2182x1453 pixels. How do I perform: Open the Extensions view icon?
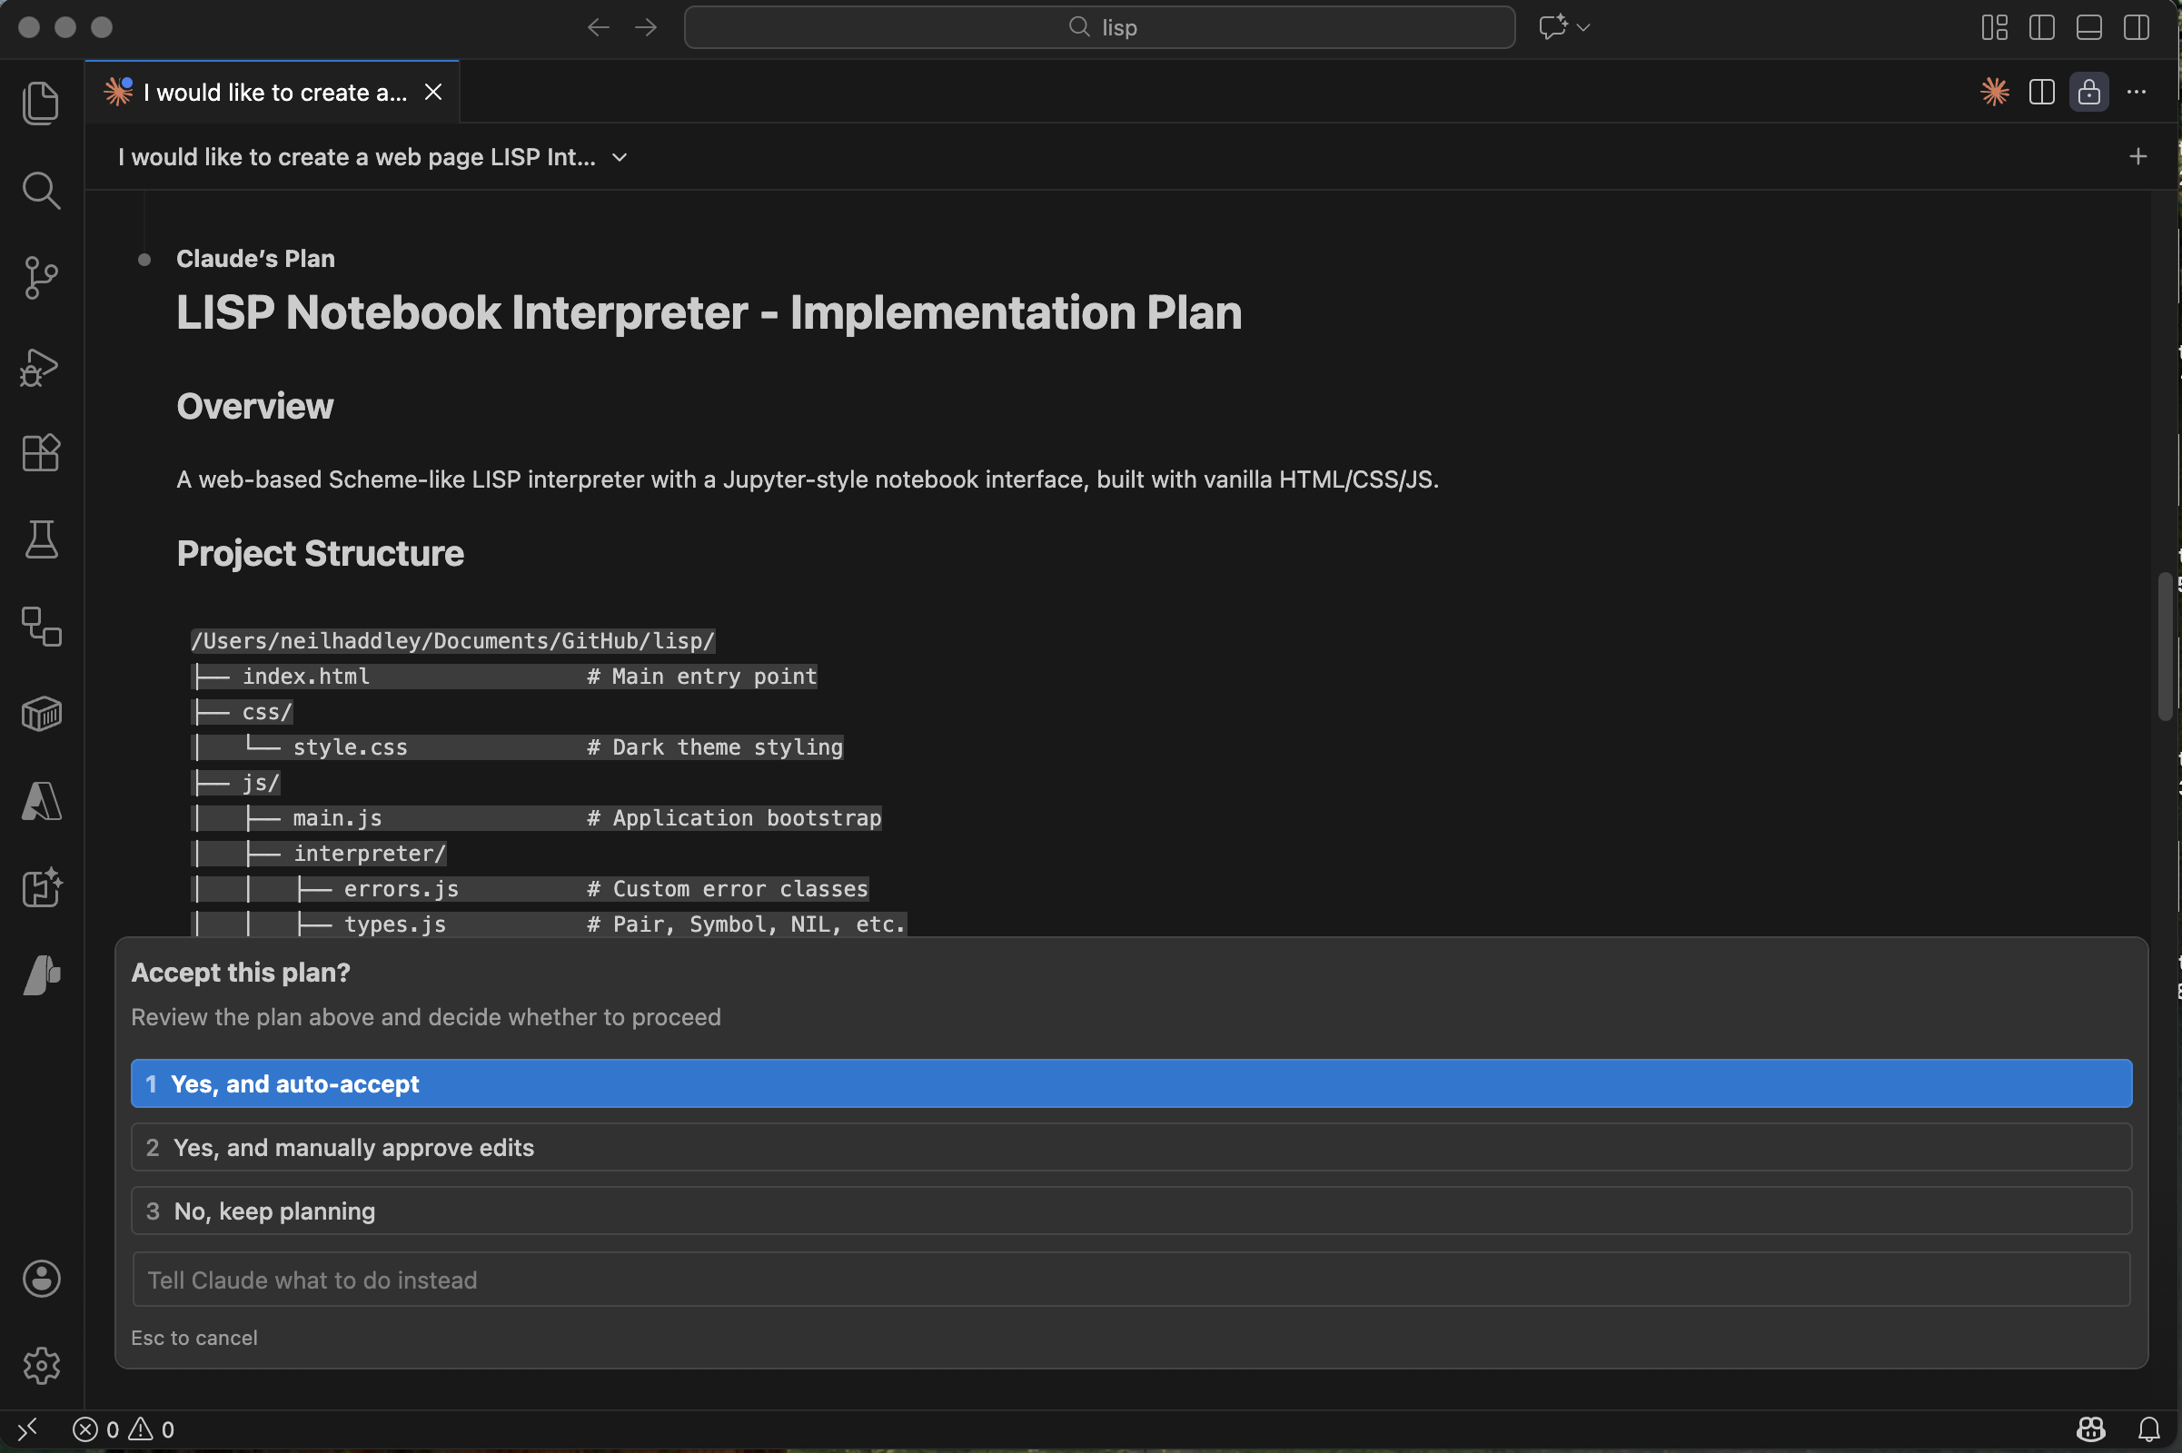coord(41,453)
